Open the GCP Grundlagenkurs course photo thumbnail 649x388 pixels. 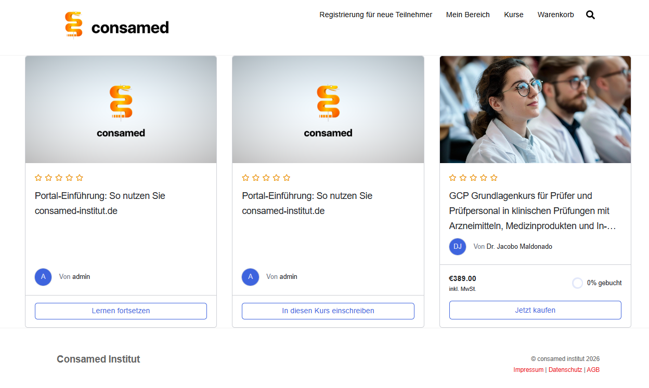[535, 110]
